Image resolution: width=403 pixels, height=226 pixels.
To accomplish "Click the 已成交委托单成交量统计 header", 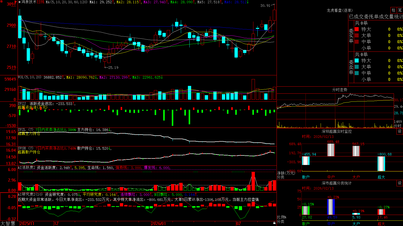I will point(376,17).
